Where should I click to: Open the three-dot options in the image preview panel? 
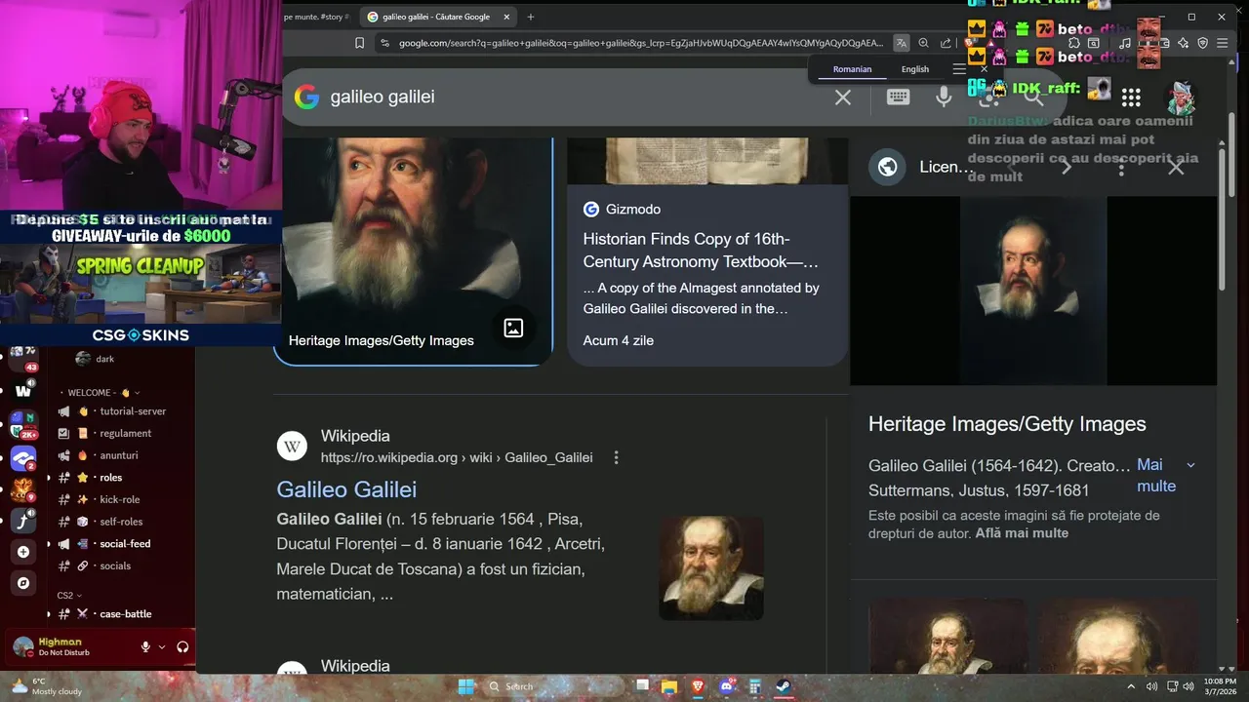1121,167
